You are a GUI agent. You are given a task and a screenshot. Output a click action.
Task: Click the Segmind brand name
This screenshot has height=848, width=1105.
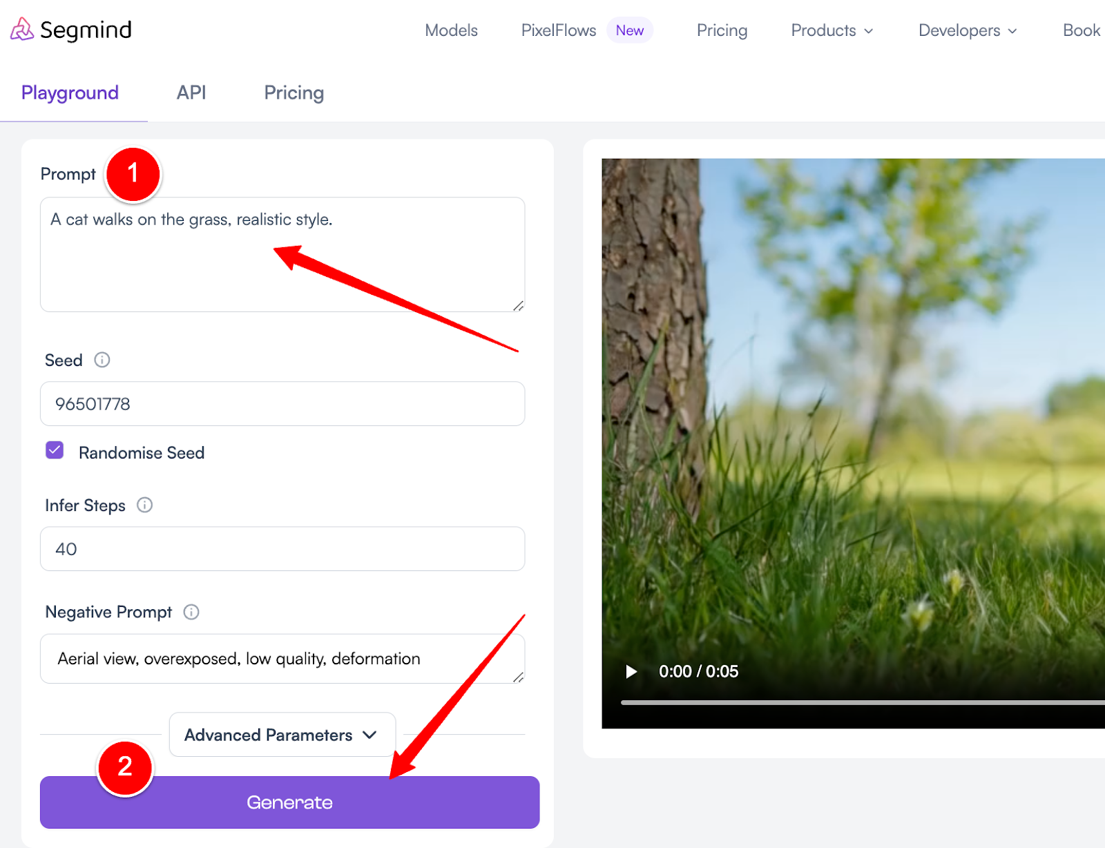pos(86,30)
